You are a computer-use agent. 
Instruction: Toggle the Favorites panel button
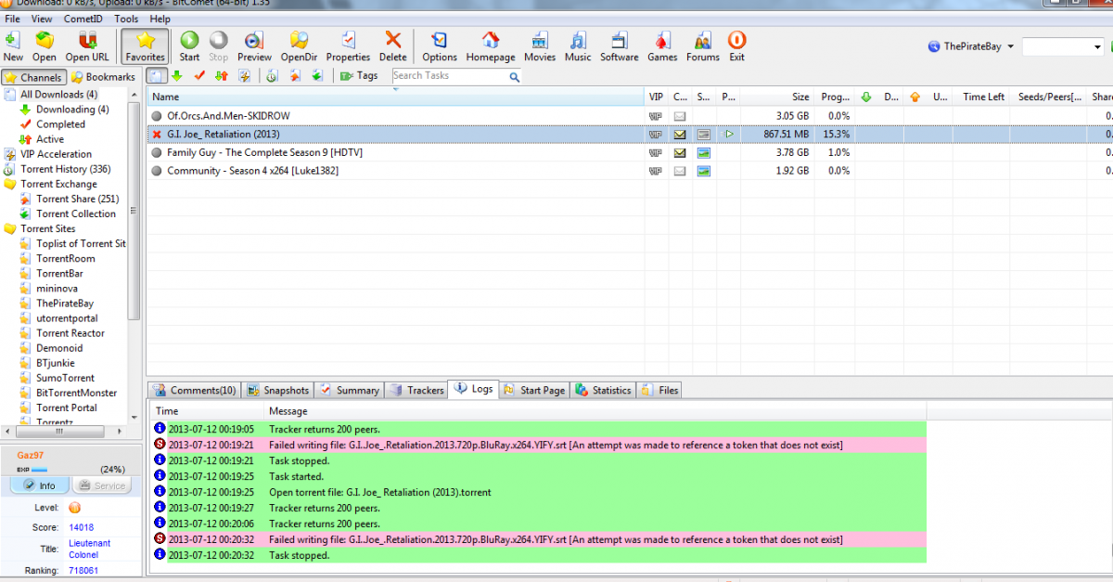point(145,45)
